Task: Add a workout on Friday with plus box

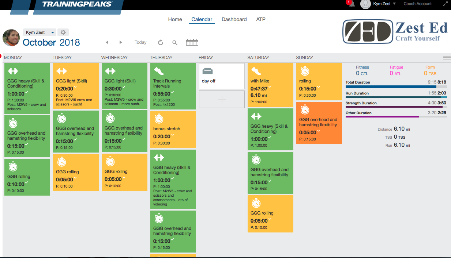Action: point(222,99)
